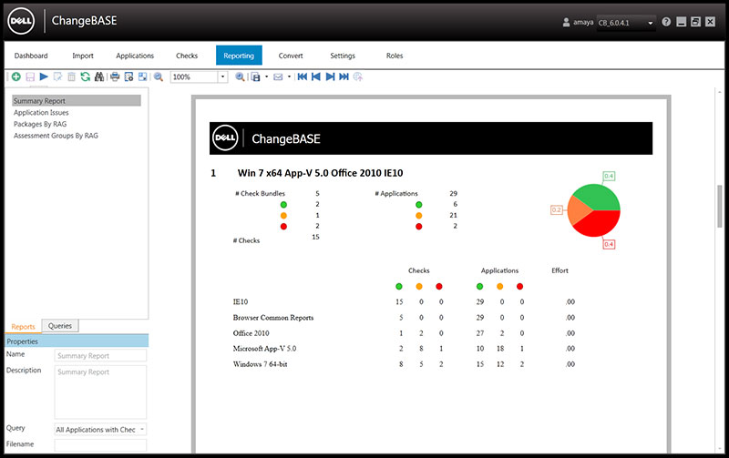
Task: Click the '# Applications' label
Action: tap(396, 194)
